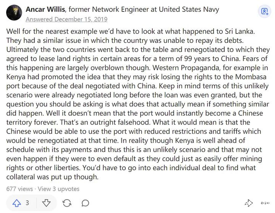275x213 pixels.
Task: Click the "677 views" text
Action: (x=19, y=189)
